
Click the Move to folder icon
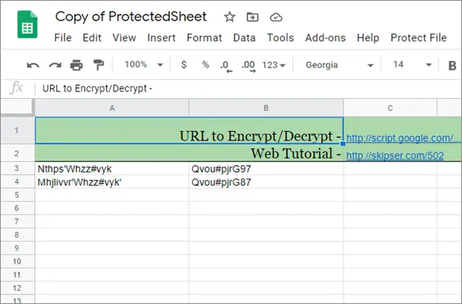(253, 17)
